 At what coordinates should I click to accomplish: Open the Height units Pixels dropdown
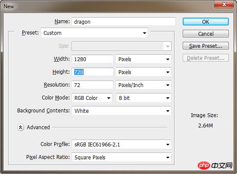tap(143, 72)
